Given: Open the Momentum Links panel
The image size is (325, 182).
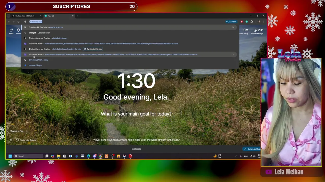Looking at the screenshot, I should 11,31.
